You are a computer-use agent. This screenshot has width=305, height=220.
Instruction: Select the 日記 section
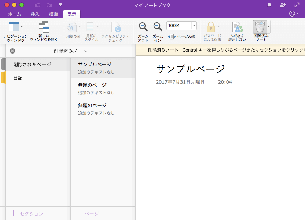(x=18, y=78)
